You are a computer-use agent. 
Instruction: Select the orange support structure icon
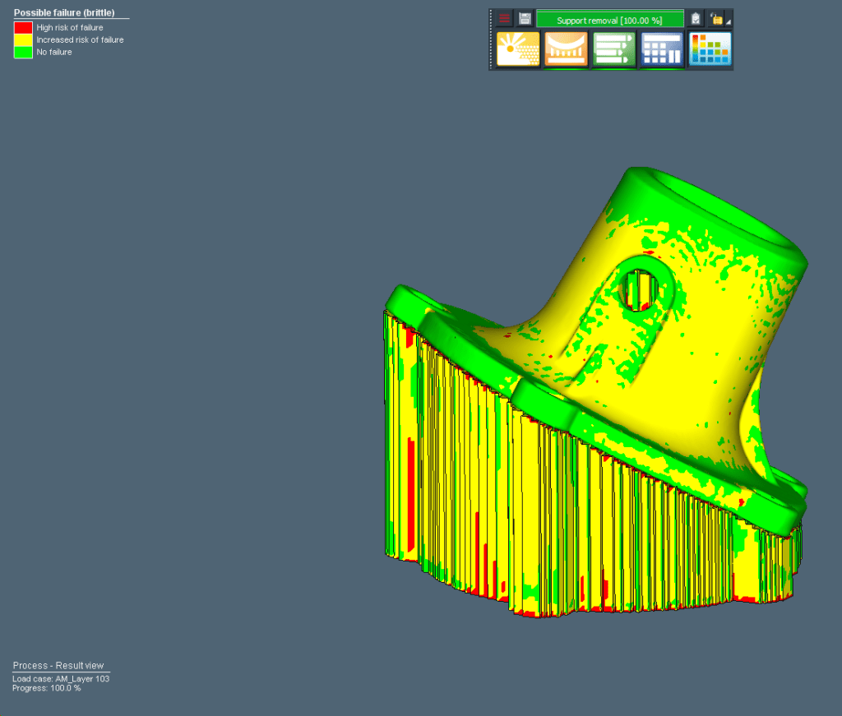pyautogui.click(x=566, y=49)
